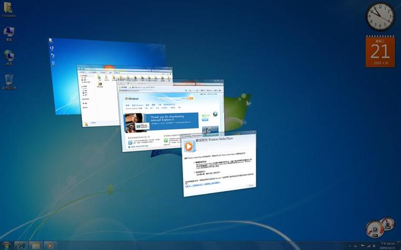This screenshot has height=250, width=401.
Task: Click the network signal tray icon
Action: click(x=368, y=246)
